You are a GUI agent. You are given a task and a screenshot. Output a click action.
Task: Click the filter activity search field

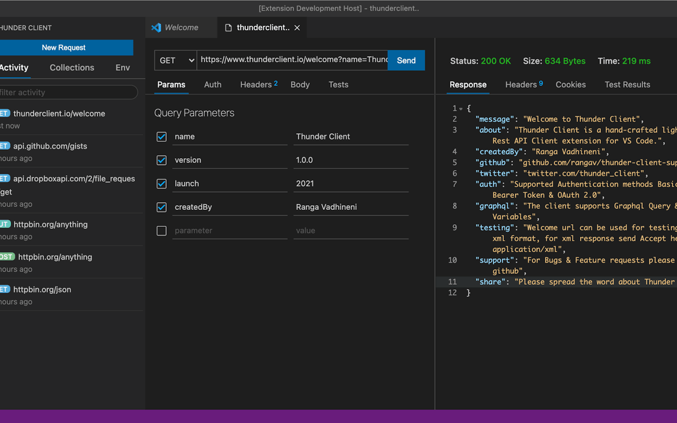point(66,93)
